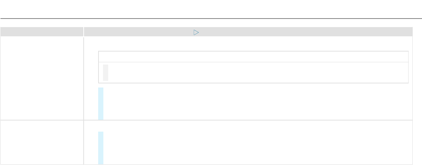Click area above the bordered code box
This screenshot has height=165, width=422.
pyautogui.click(x=253, y=44)
